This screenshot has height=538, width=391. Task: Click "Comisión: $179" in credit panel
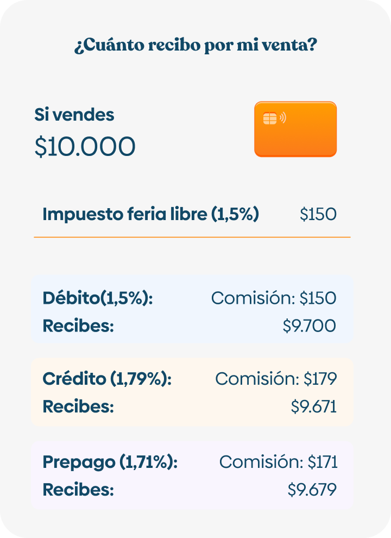276,379
